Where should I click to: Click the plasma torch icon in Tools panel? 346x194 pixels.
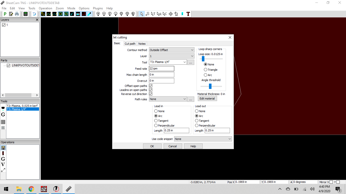tap(3, 109)
